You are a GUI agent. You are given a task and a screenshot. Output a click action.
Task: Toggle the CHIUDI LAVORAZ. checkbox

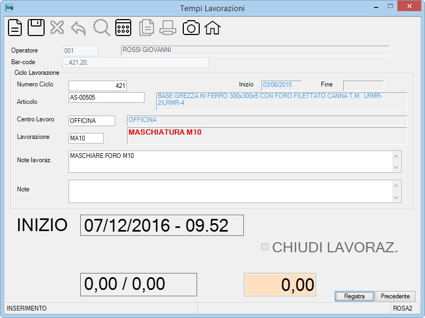pyautogui.click(x=265, y=246)
